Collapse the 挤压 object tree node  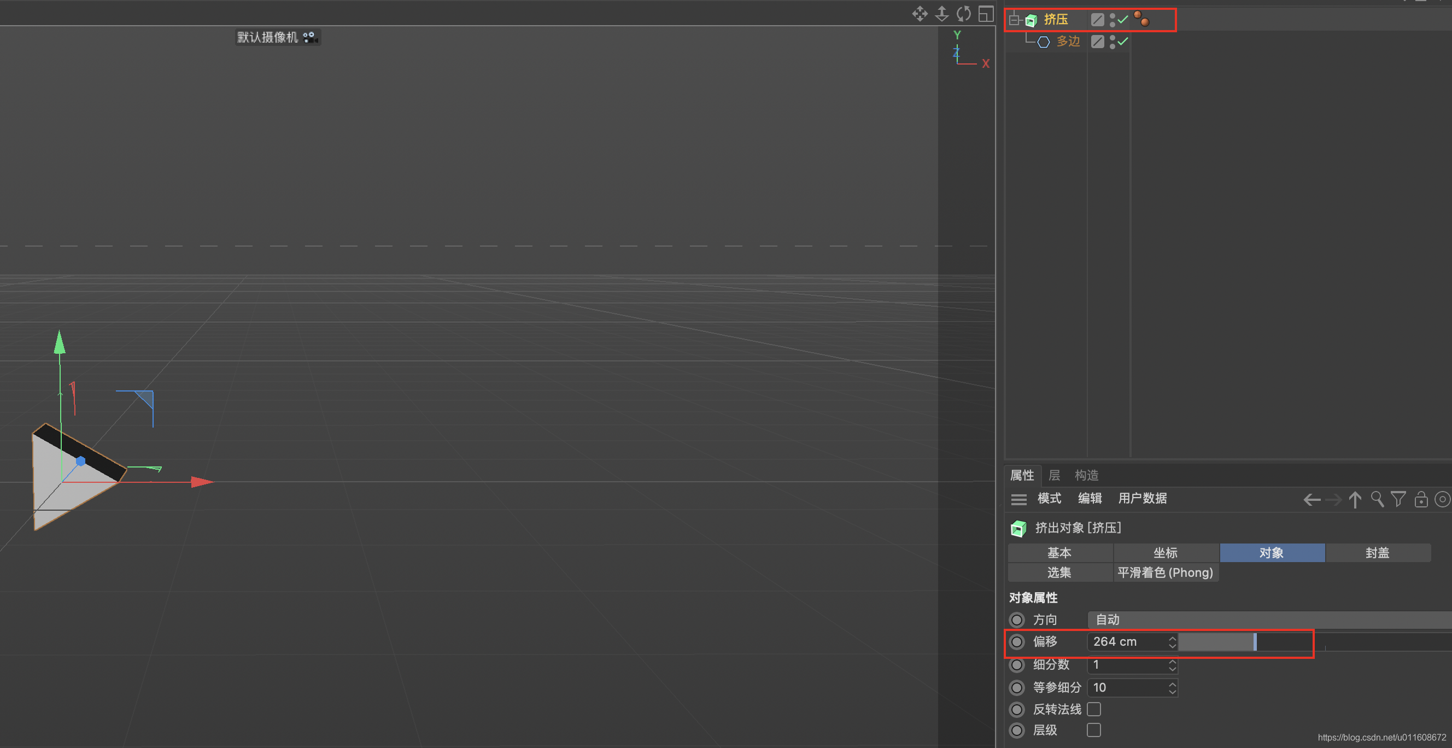(x=1014, y=20)
